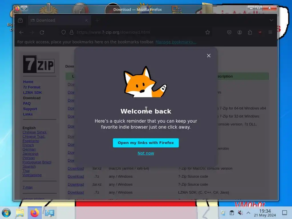Open the 7-max link
This screenshot has width=292, height=219.
click(x=28, y=187)
